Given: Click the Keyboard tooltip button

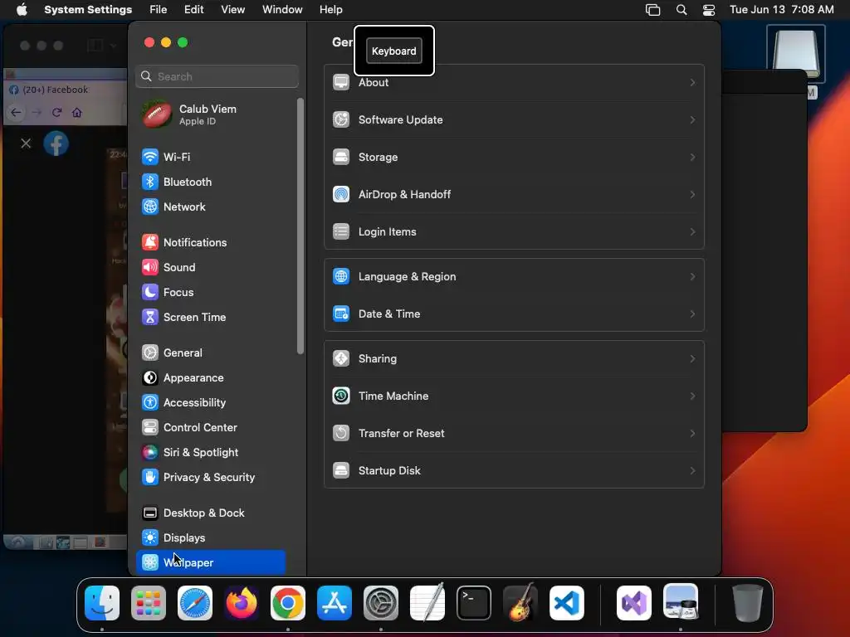Looking at the screenshot, I should tap(394, 51).
